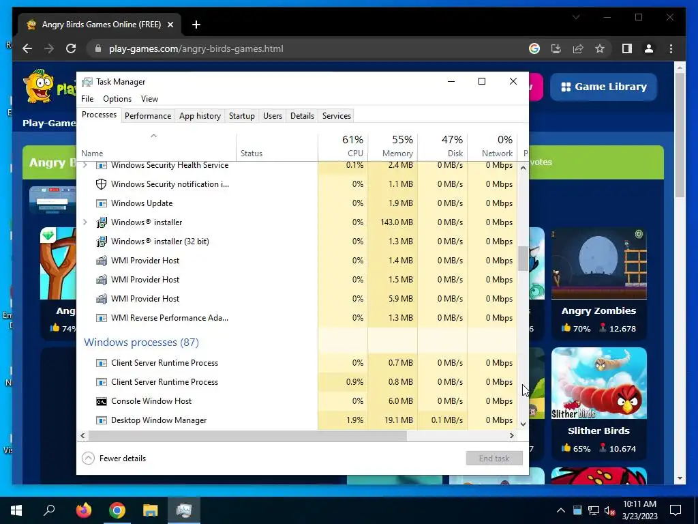Click the Windows Update process icon
The height and width of the screenshot is (524, 698).
pos(102,203)
